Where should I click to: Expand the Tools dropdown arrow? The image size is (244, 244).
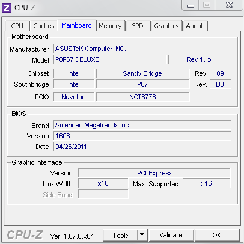(142, 235)
